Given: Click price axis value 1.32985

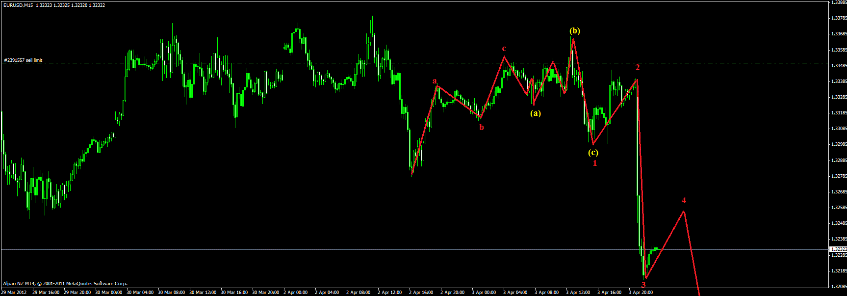Looking at the screenshot, I should 839,144.
